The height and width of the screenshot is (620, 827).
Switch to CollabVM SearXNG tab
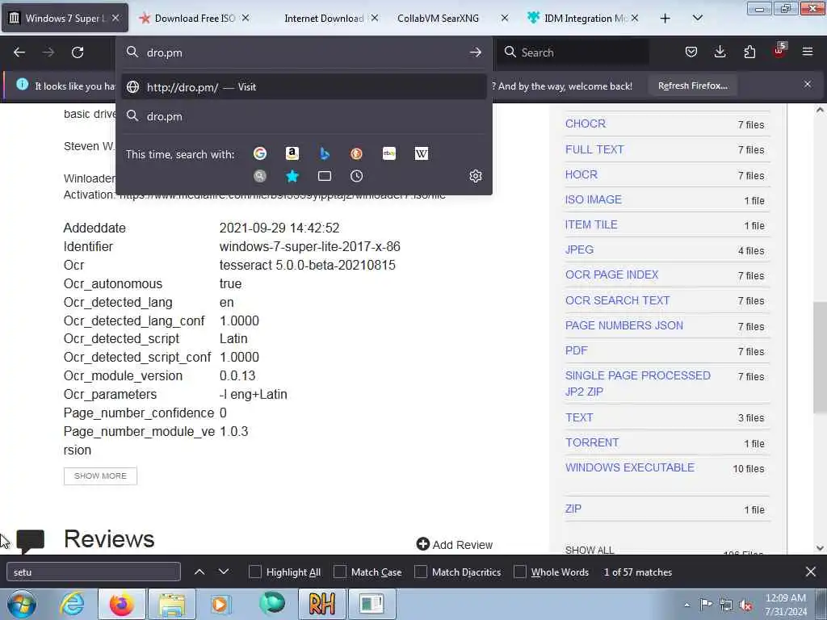pos(438,18)
